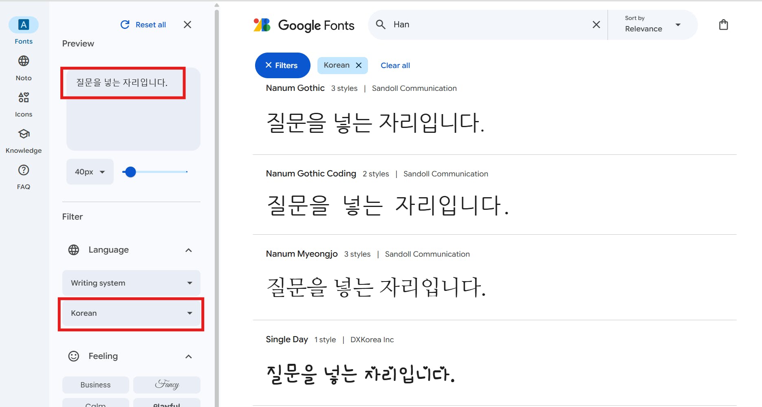
Task: Remove the Korean filter chip
Action: 359,65
